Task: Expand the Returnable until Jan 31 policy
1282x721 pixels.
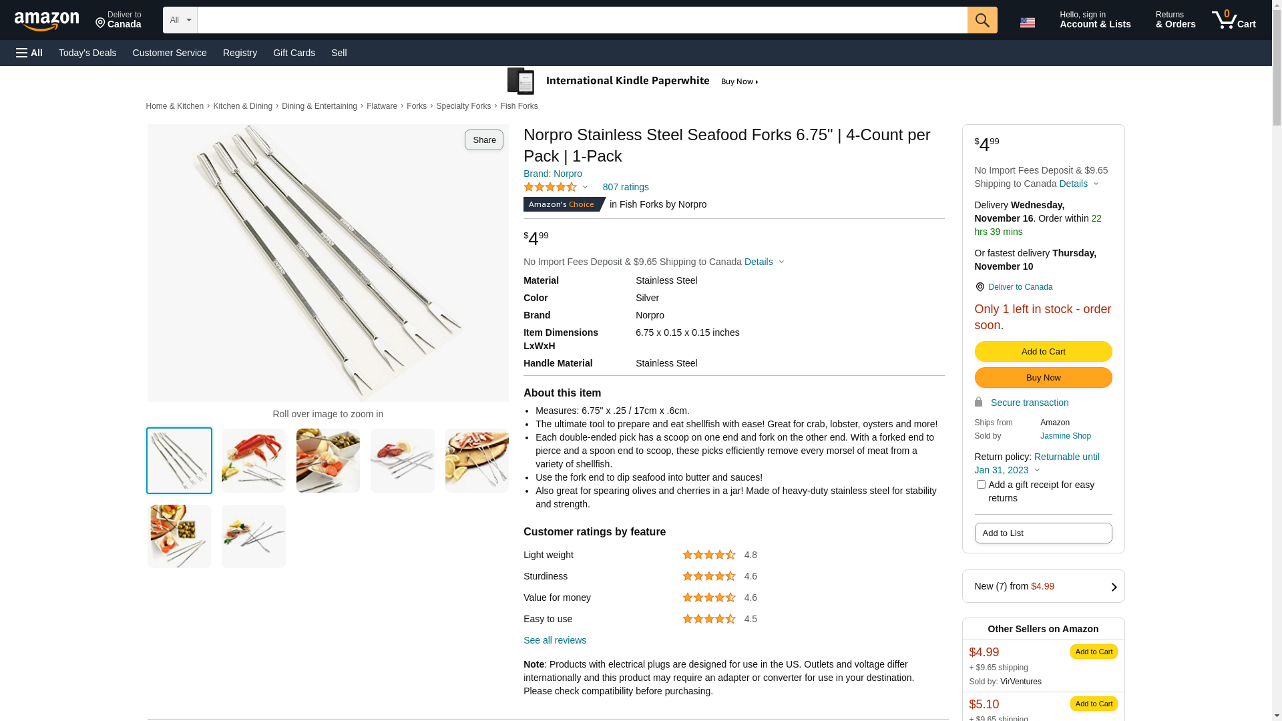Action: click(1036, 470)
